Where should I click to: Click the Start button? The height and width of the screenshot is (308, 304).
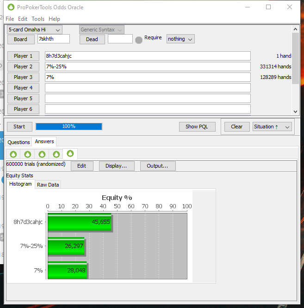click(19, 127)
